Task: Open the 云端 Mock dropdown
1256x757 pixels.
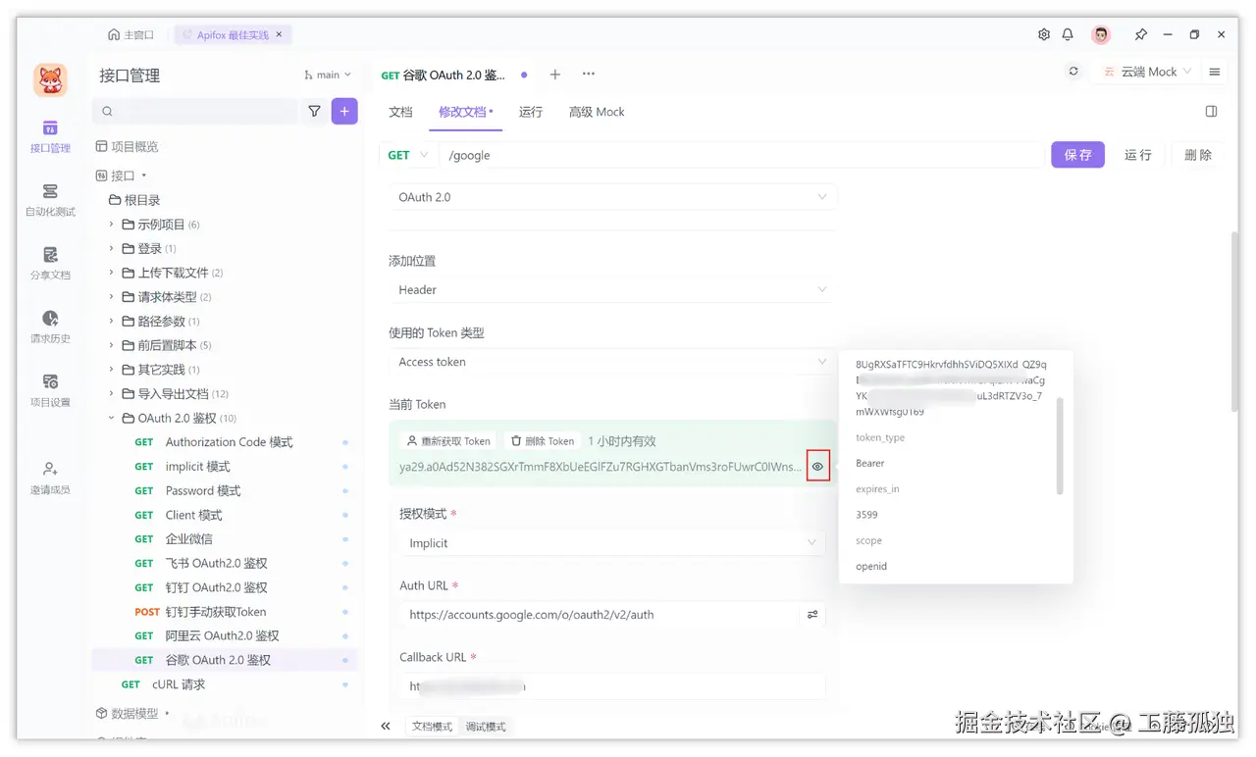Action: point(1145,71)
